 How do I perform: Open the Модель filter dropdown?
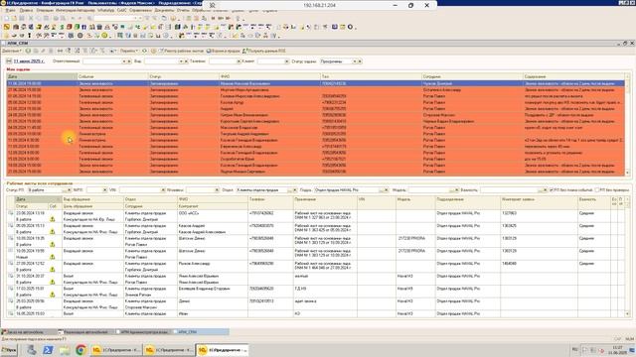(x=451, y=189)
